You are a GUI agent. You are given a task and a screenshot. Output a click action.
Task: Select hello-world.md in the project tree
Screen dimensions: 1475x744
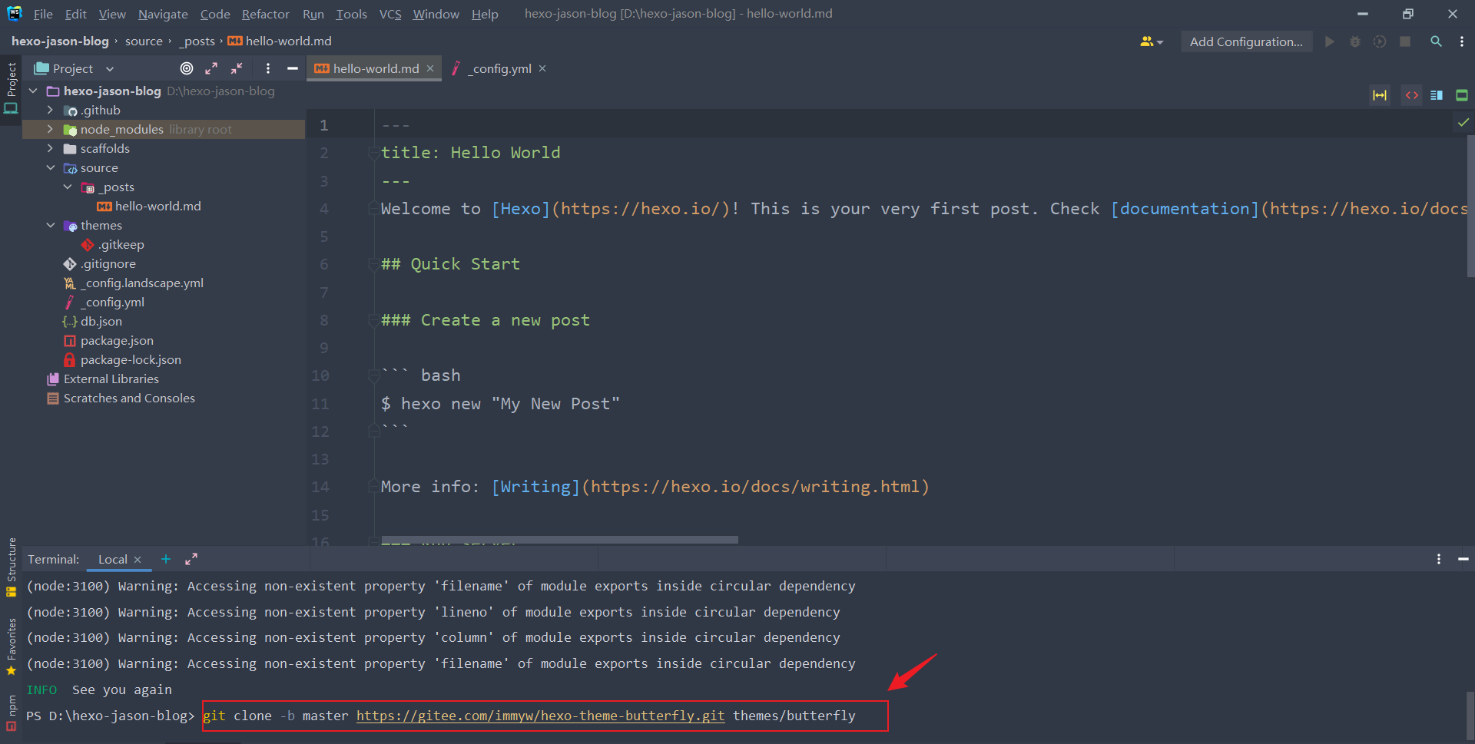click(x=149, y=207)
